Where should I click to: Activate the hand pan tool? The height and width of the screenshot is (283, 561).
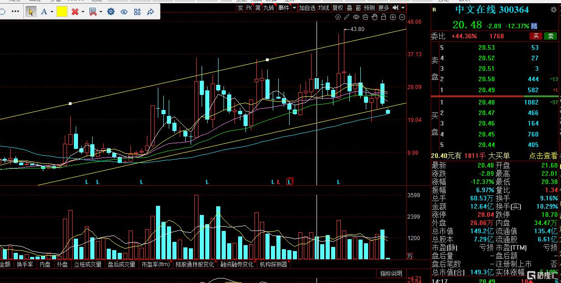pyautogui.click(x=374, y=17)
